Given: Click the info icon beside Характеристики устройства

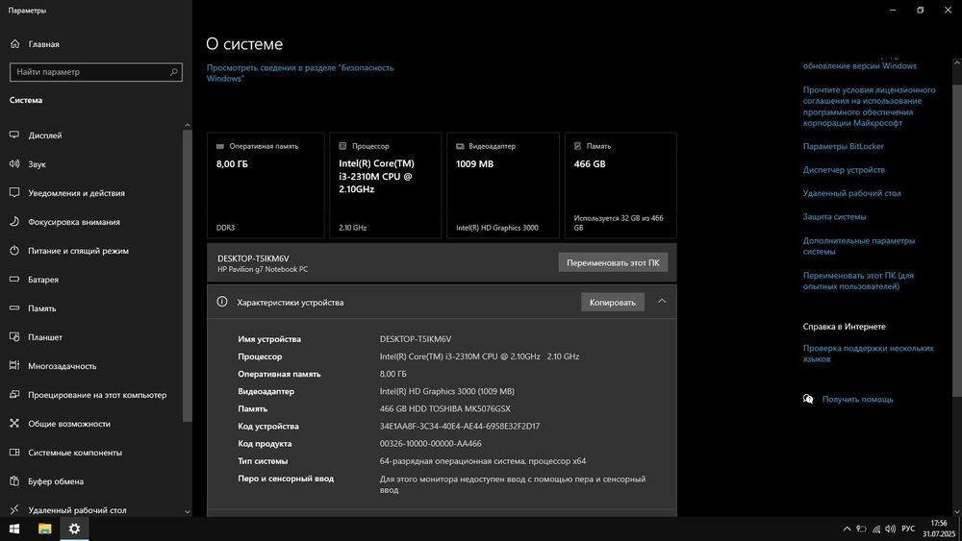Looking at the screenshot, I should (222, 302).
